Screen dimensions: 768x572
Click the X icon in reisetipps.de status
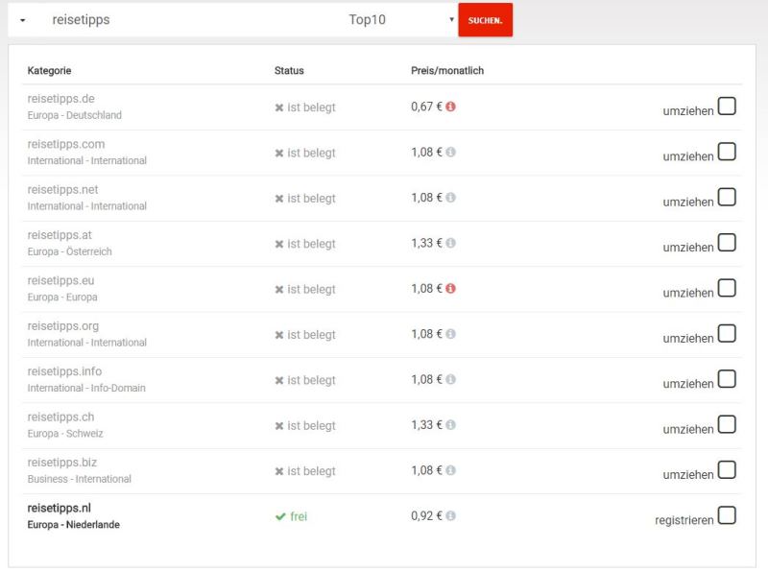279,107
